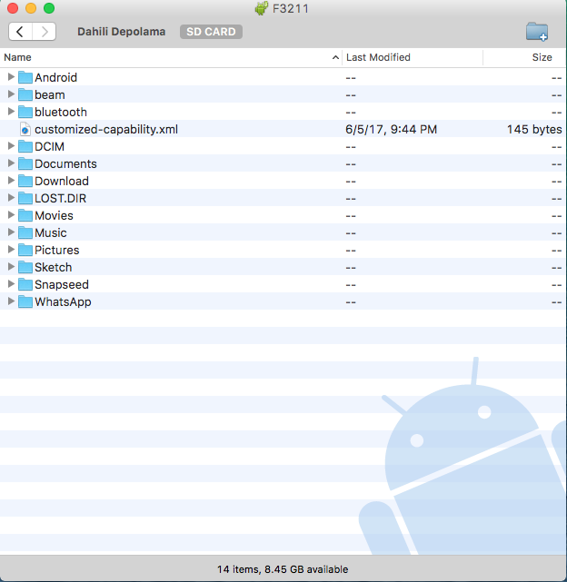
Task: Select the Documents folder icon
Action: click(x=25, y=163)
